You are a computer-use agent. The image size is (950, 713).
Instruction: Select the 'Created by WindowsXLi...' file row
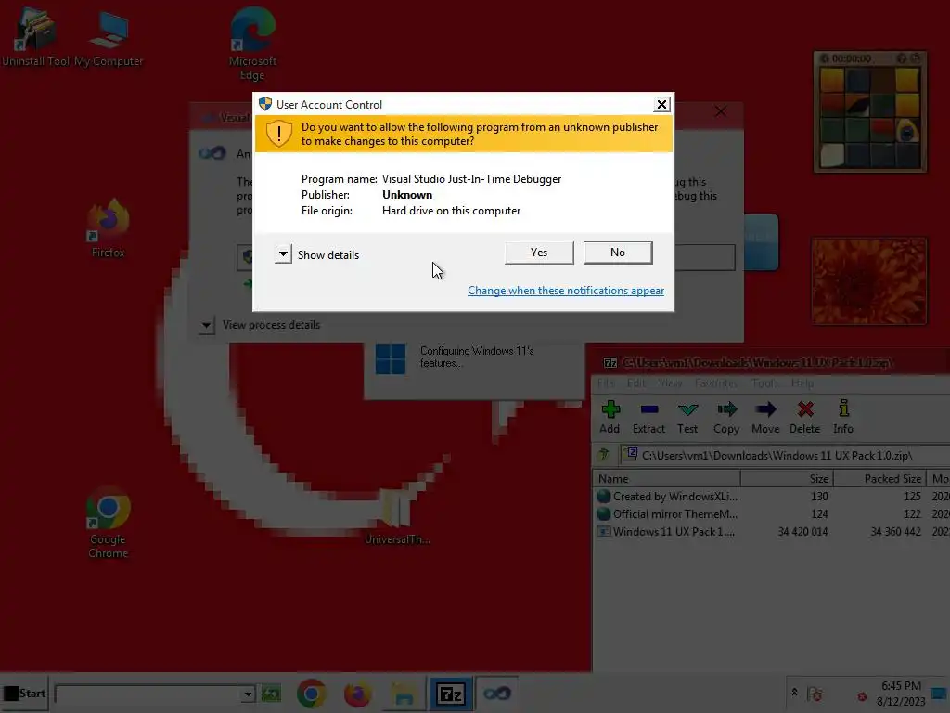click(771, 496)
